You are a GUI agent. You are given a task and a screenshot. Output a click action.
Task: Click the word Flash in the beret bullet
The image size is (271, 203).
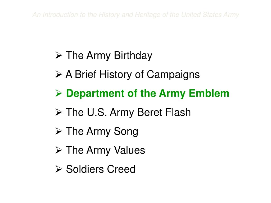178,112
